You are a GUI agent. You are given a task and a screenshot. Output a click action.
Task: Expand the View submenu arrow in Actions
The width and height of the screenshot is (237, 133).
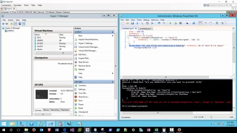[x=113, y=73]
